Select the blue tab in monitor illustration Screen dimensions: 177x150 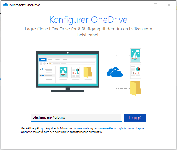coord(43,60)
